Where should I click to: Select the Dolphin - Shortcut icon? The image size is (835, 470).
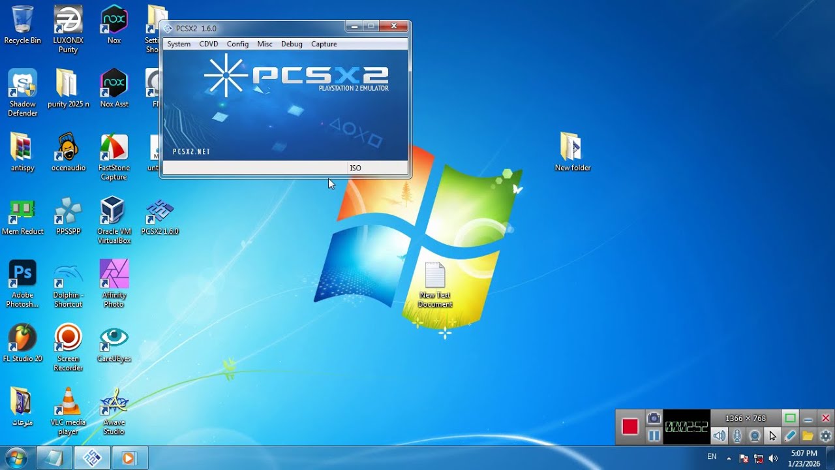[68, 284]
